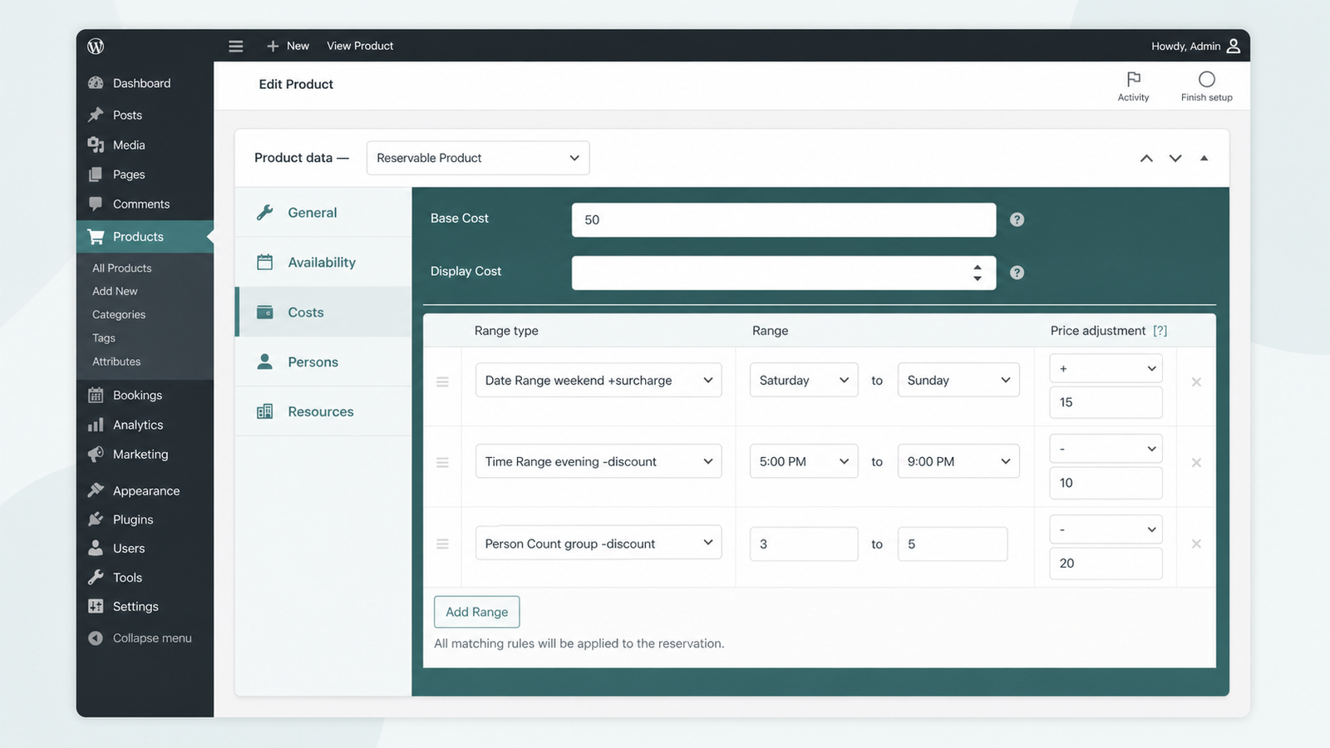Focus the weekend surcharge amount field 15
This screenshot has width=1330, height=748.
(x=1106, y=402)
